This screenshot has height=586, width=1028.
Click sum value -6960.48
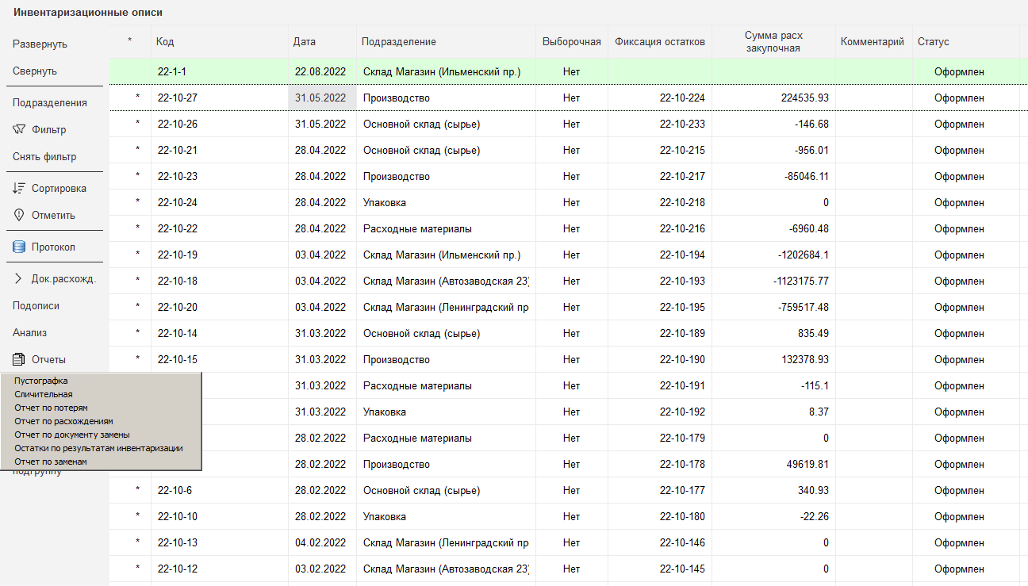[809, 229]
